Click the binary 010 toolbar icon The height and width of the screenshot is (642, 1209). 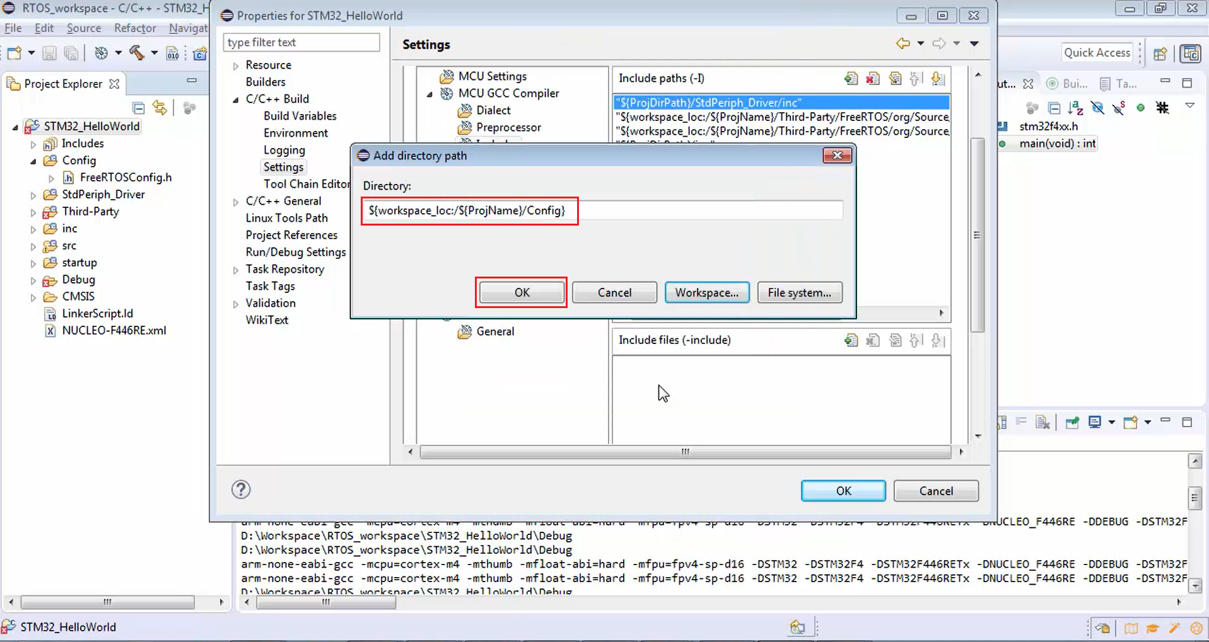coord(172,53)
